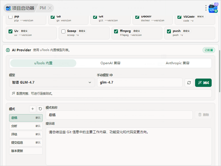Refresh the model list
This screenshot has height=166, width=221.
189,83
